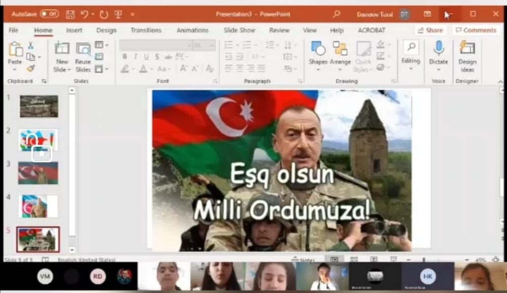The width and height of the screenshot is (507, 293).
Task: Click the Repeat/Redo circular arrow icon
Action: pyautogui.click(x=104, y=14)
